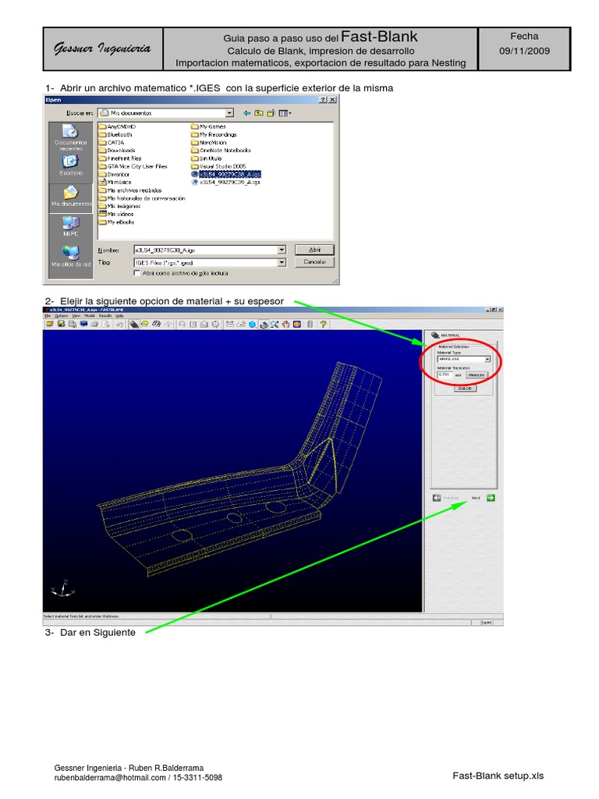Open the Visual Studio 2005 folder
Viewport: 599px width, 799px height.
click(x=218, y=166)
